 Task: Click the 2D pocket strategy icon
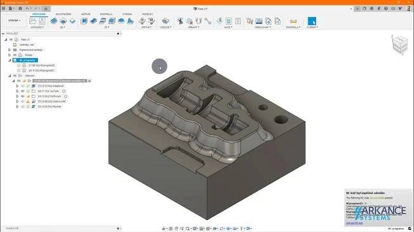click(63, 21)
